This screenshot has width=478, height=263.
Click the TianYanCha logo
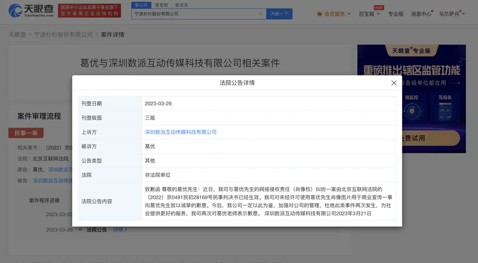click(31, 11)
